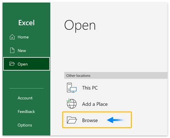
Task: Choose the This PC location label
Action: (x=90, y=88)
